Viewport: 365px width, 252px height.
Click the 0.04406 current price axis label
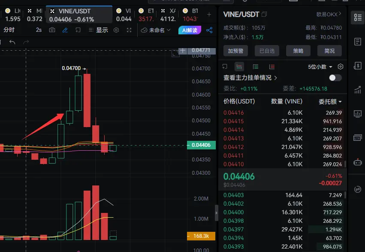click(x=201, y=145)
